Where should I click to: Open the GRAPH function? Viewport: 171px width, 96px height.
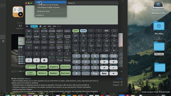pyautogui.click(x=67, y=31)
